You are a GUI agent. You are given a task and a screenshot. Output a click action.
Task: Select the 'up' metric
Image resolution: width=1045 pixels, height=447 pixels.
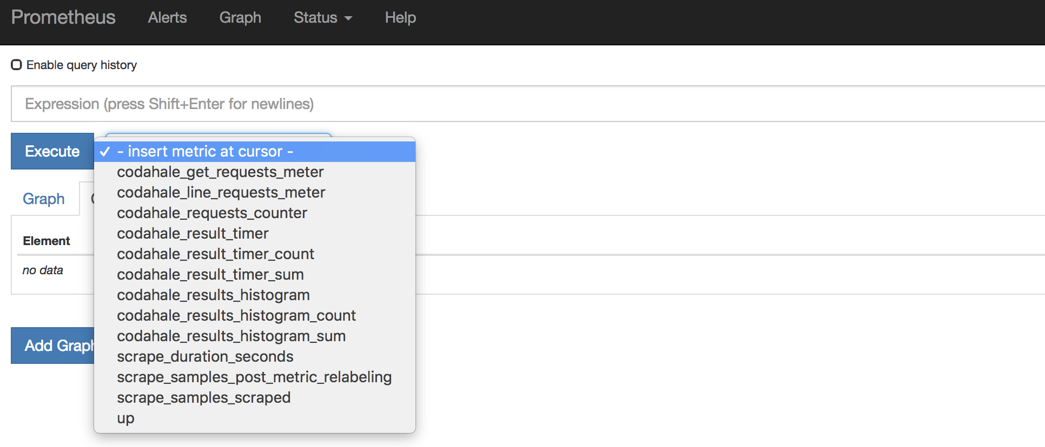(255, 418)
